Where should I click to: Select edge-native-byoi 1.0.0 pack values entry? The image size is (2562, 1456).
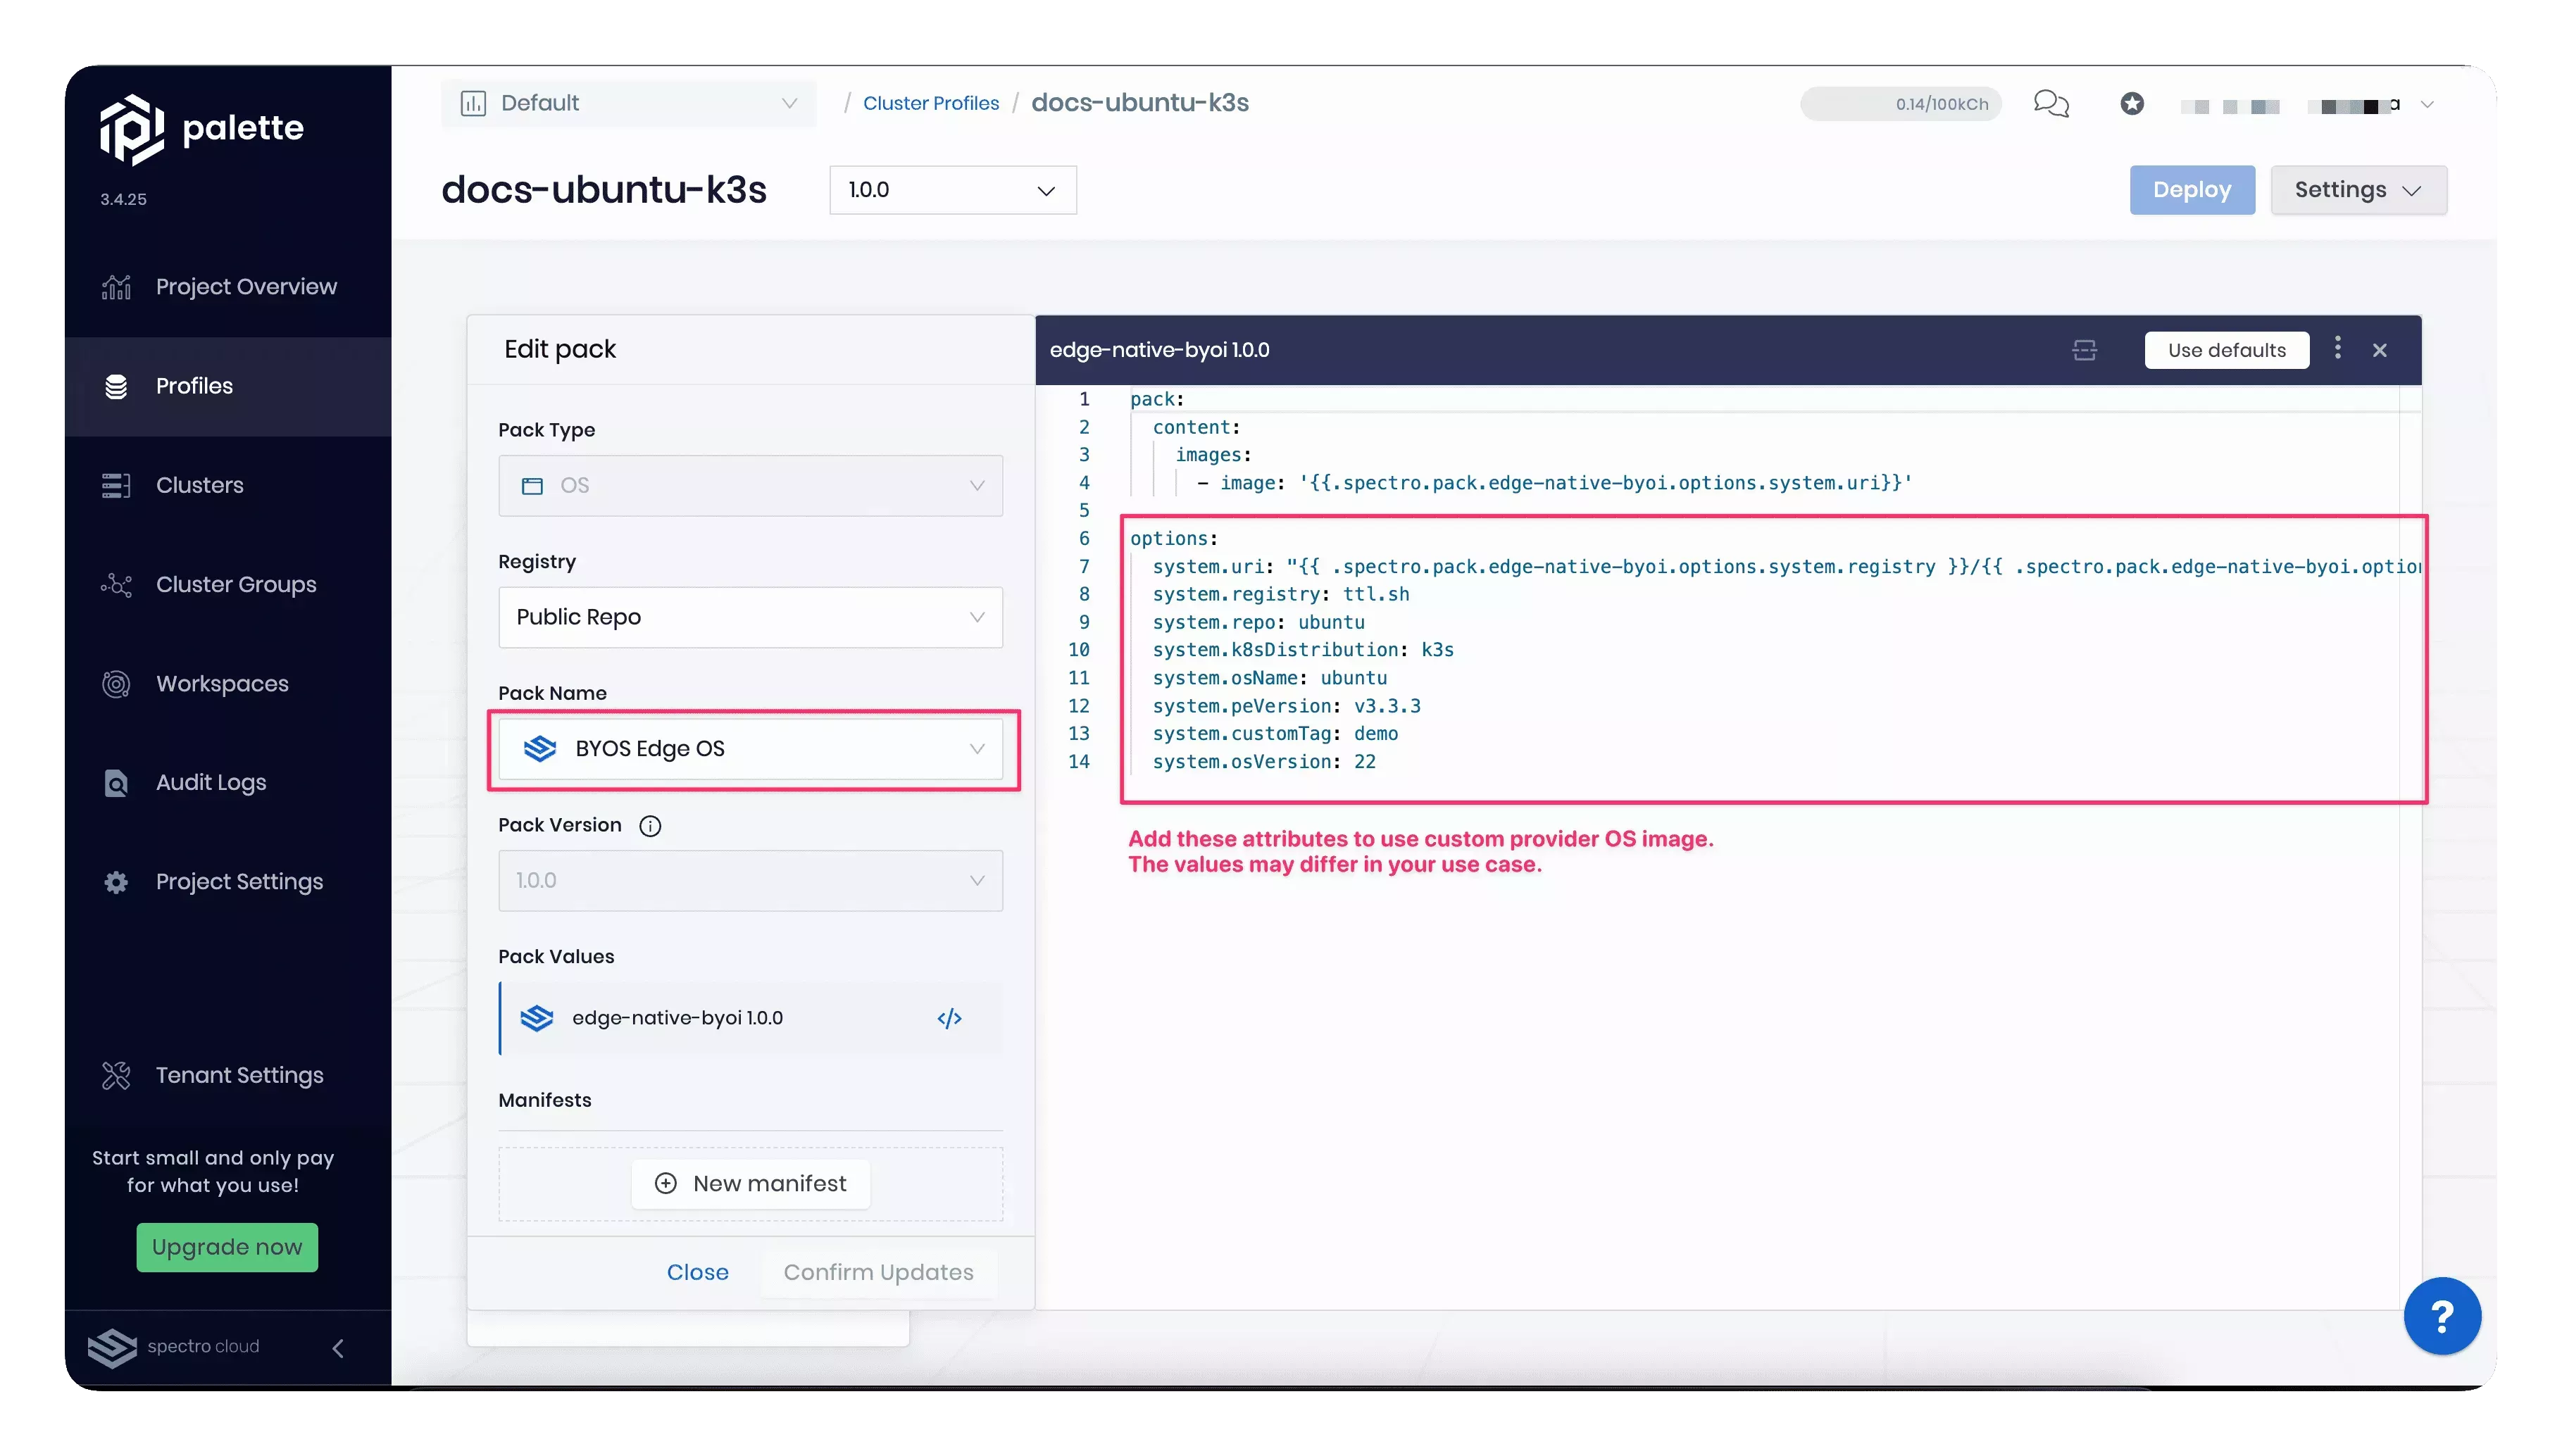(x=750, y=1018)
